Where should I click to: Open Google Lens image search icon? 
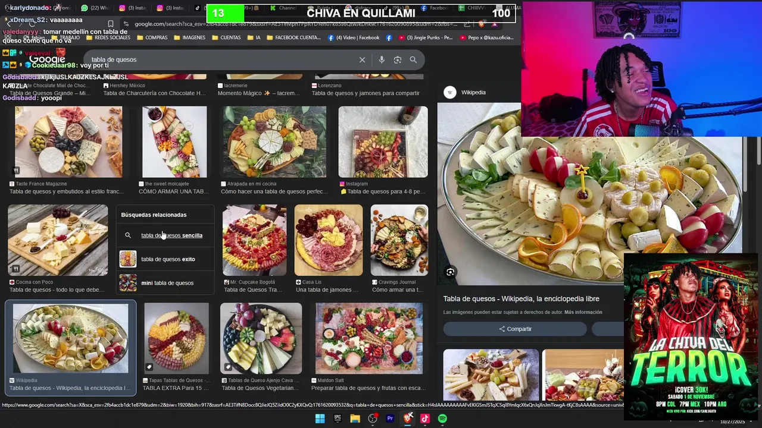pyautogui.click(x=398, y=59)
